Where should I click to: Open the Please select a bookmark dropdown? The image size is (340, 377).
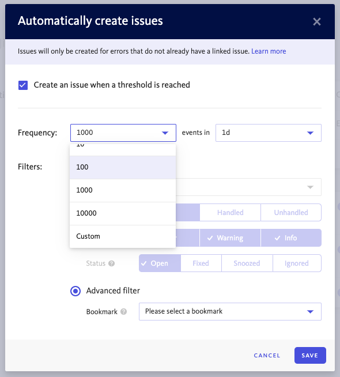[x=230, y=312]
